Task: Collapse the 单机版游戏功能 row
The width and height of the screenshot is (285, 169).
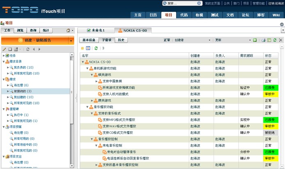Action: tap(87, 68)
